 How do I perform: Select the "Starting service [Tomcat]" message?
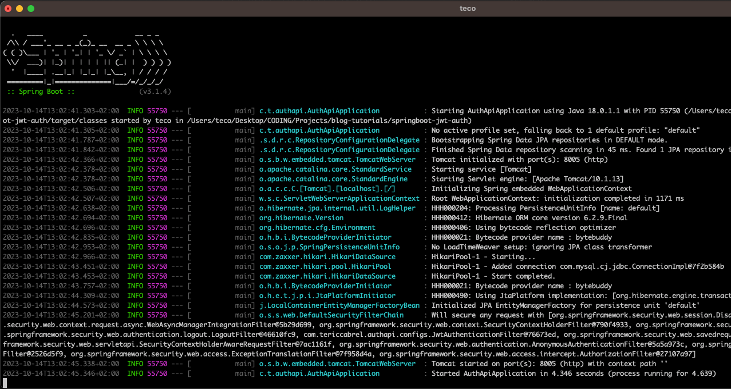tap(481, 169)
